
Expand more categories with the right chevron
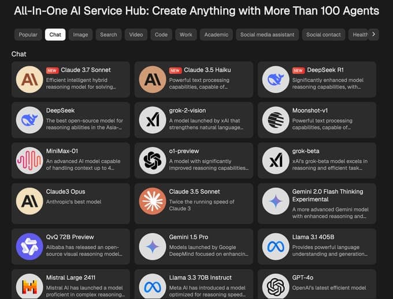(x=374, y=34)
